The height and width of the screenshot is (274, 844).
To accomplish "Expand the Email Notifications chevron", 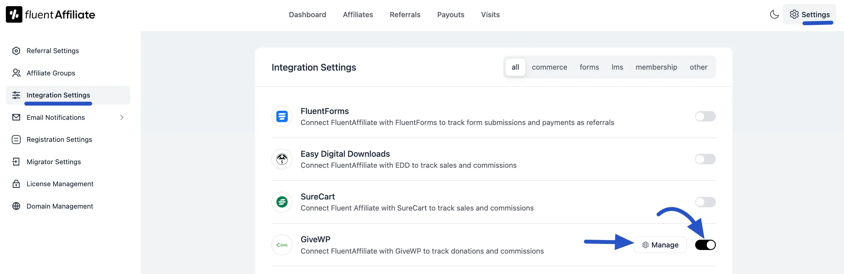I will coord(122,117).
